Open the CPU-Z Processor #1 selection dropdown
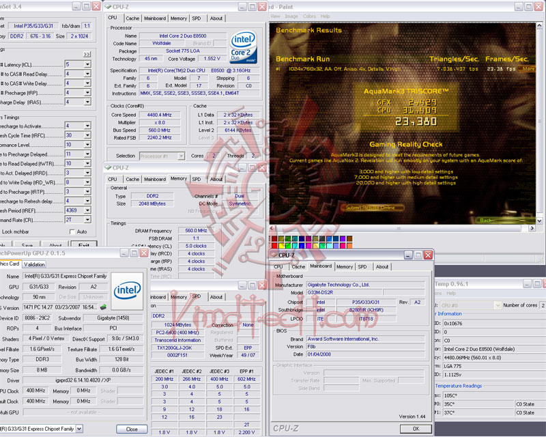546x437 pixels. pyautogui.click(x=181, y=156)
